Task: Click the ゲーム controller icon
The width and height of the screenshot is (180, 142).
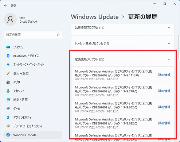Action: [8, 108]
